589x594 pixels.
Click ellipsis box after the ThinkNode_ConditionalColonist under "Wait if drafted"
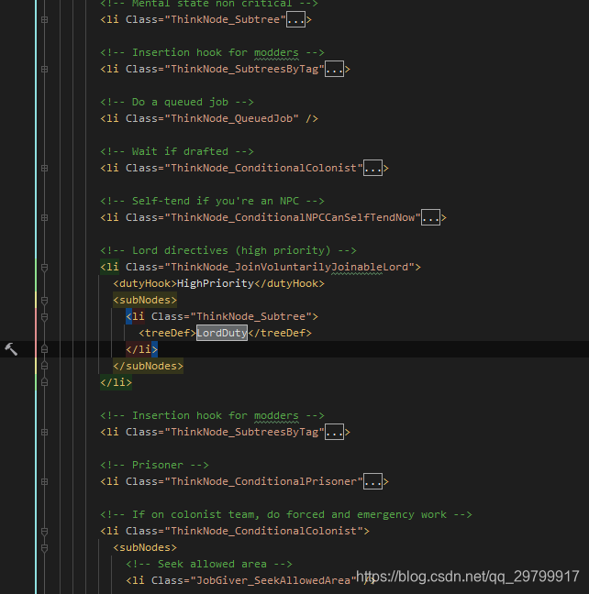372,168
